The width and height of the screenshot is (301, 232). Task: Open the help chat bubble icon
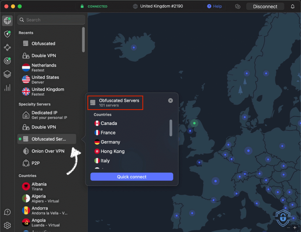pyautogui.click(x=7, y=212)
